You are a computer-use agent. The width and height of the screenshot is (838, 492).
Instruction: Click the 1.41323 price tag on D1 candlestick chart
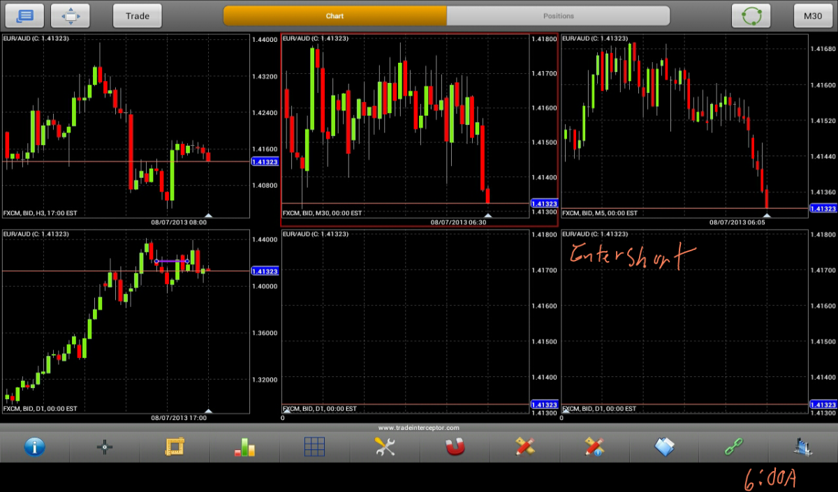point(265,271)
